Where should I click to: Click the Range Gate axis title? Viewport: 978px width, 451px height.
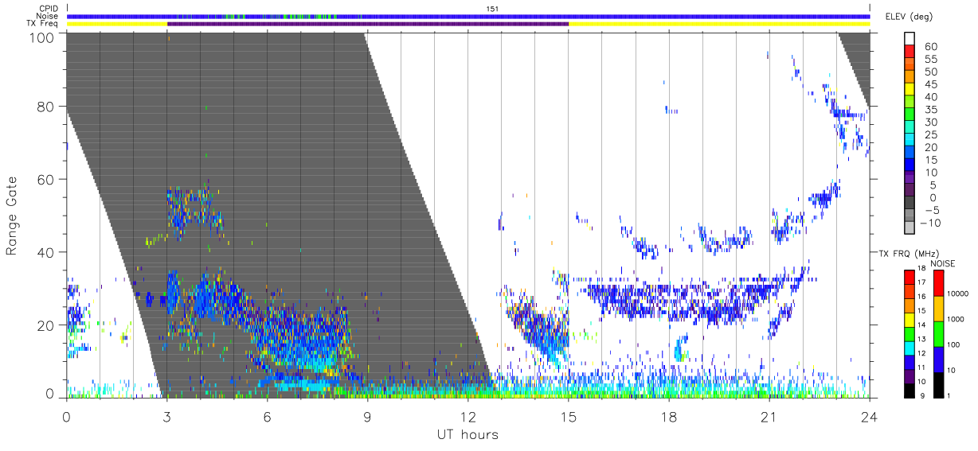click(13, 215)
